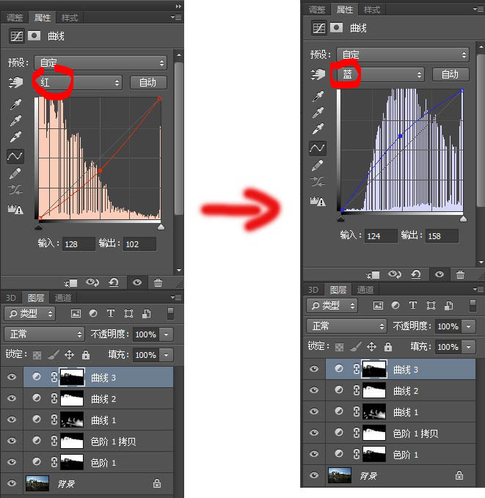The height and width of the screenshot is (498, 485).
Task: Open 红 channel dropdown in left panel
Action: pos(78,83)
